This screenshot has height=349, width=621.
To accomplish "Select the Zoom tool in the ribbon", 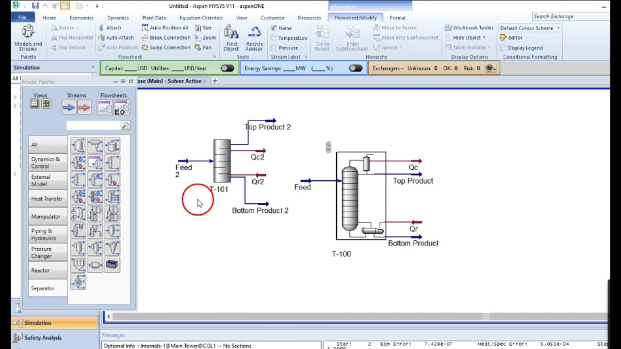I will pyautogui.click(x=205, y=37).
